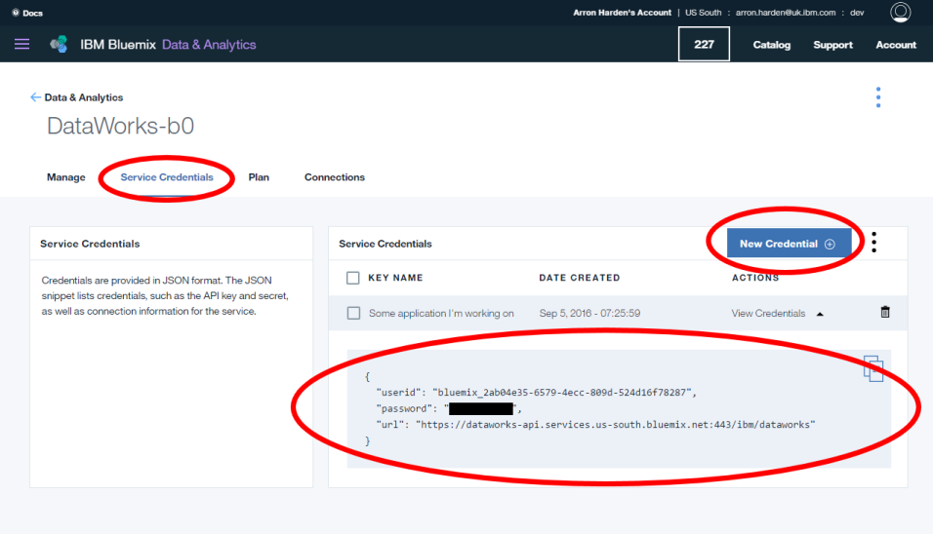Click the Data & Analytics breadcrumb link
The width and height of the screenshot is (933, 534).
[84, 97]
